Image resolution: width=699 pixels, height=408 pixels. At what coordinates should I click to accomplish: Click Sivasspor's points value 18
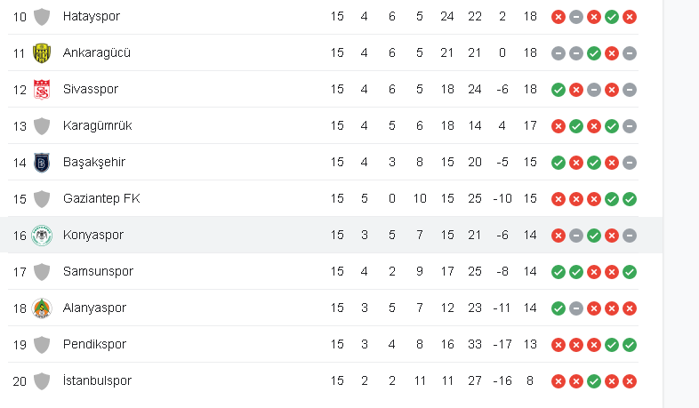click(530, 89)
